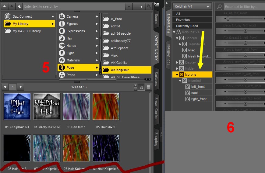
Task: Expand the Transforms tree group
Action: coord(180,44)
